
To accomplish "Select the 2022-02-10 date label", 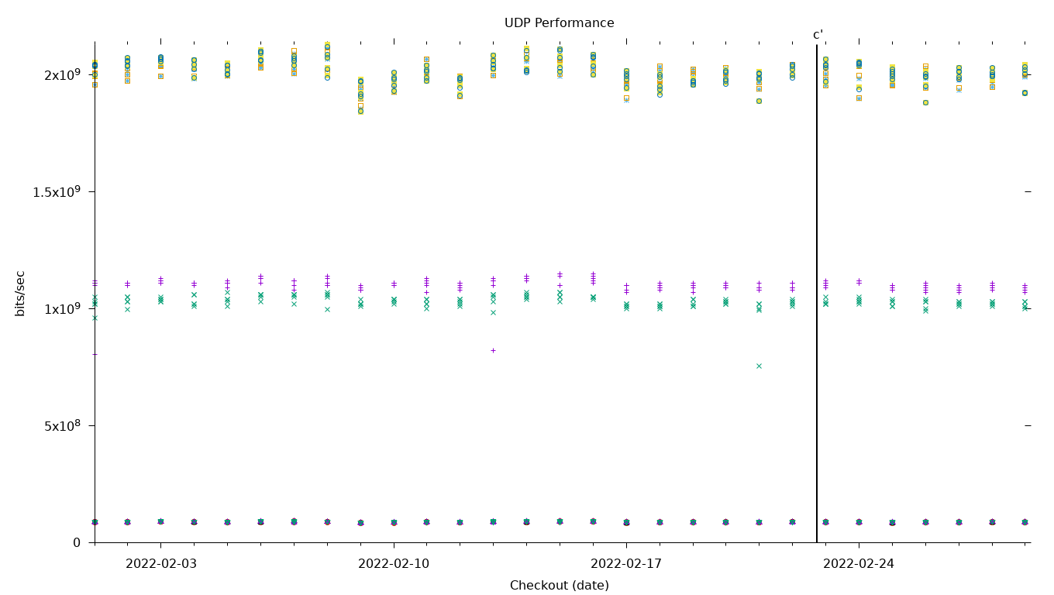I will pyautogui.click(x=394, y=564).
